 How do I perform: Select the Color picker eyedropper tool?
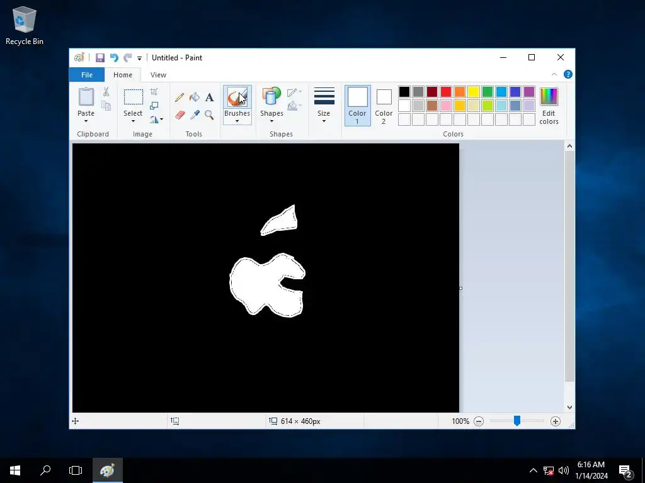[195, 115]
